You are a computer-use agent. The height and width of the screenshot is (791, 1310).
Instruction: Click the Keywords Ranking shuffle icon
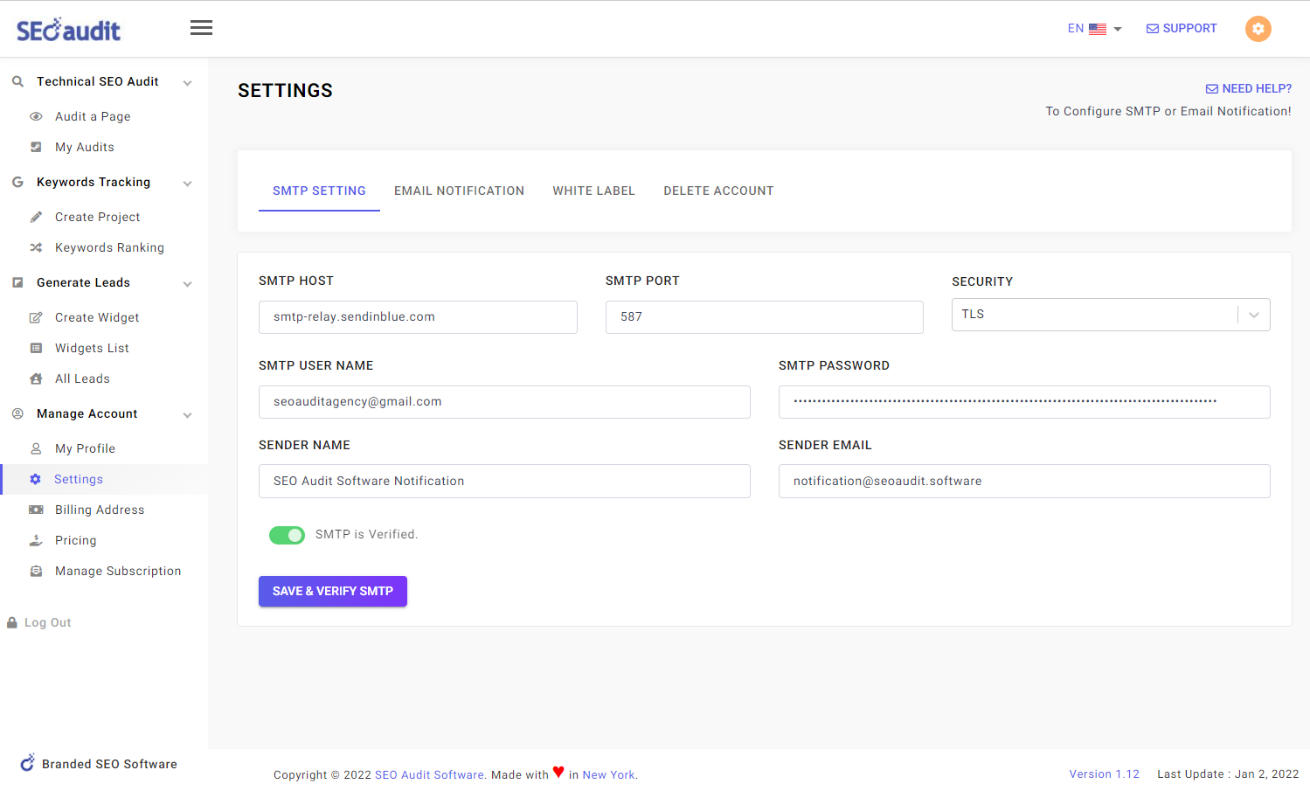[x=36, y=247]
